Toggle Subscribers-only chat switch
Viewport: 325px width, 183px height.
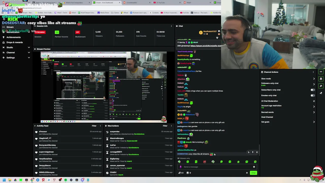click(313, 90)
